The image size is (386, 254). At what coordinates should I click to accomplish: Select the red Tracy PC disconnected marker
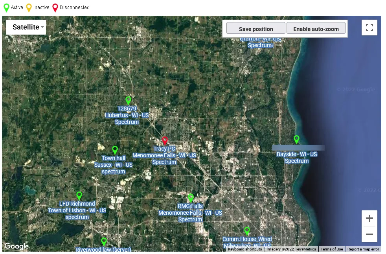tap(165, 140)
